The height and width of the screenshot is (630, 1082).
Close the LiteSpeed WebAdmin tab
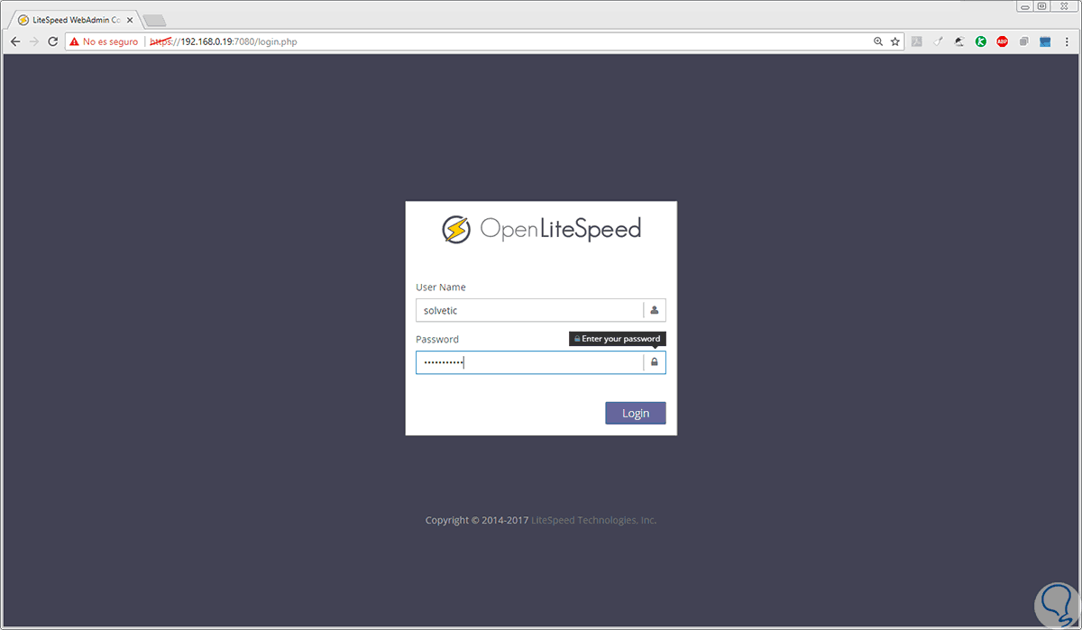[130, 19]
